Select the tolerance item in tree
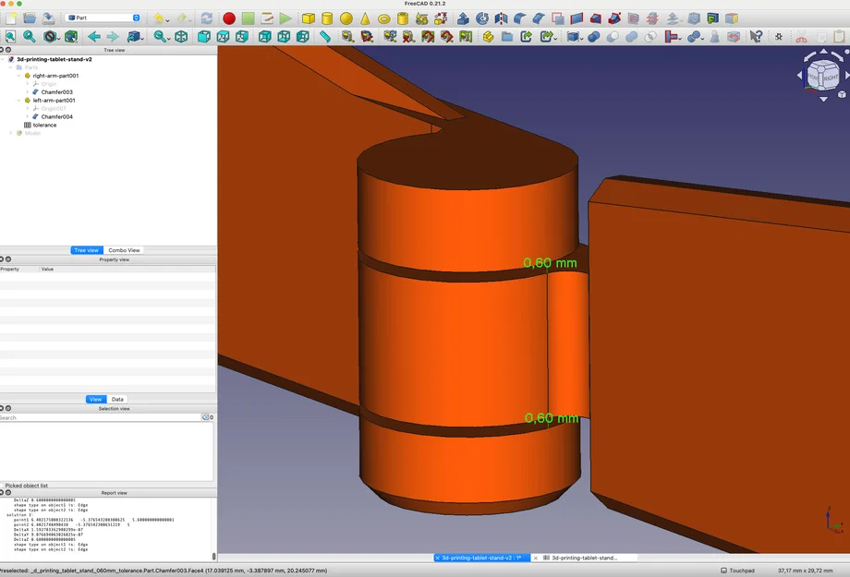Image resolution: width=850 pixels, height=577 pixels. click(44, 125)
